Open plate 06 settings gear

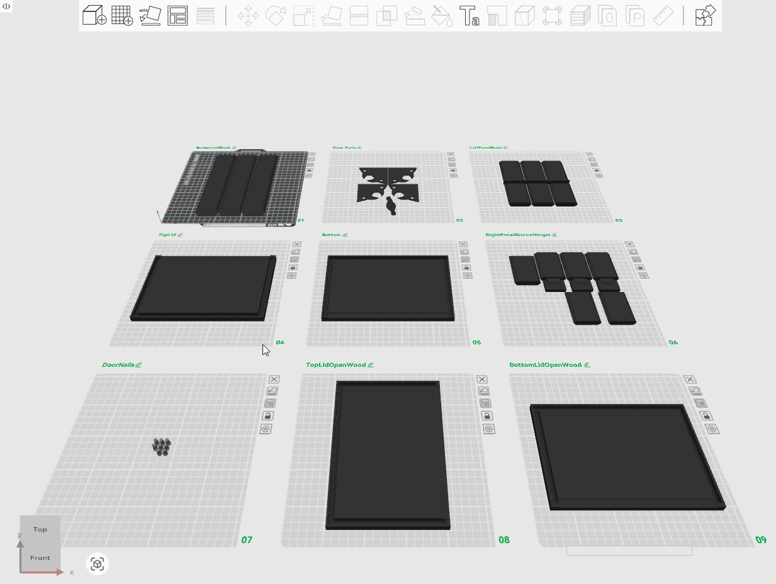(643, 275)
